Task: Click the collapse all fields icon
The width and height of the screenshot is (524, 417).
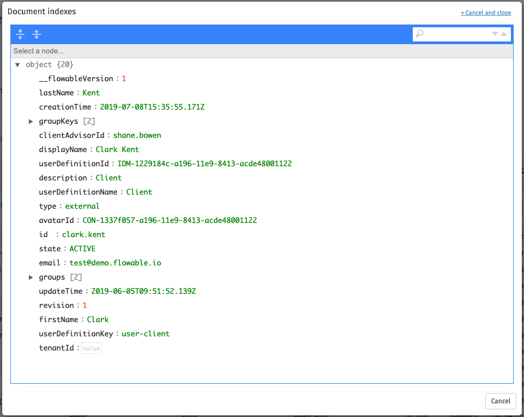Action: pyautogui.click(x=37, y=34)
